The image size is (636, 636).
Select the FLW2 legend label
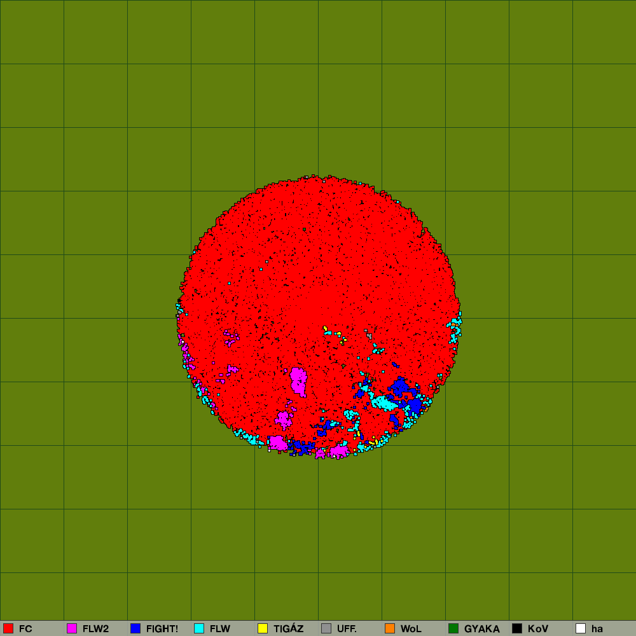click(x=96, y=629)
